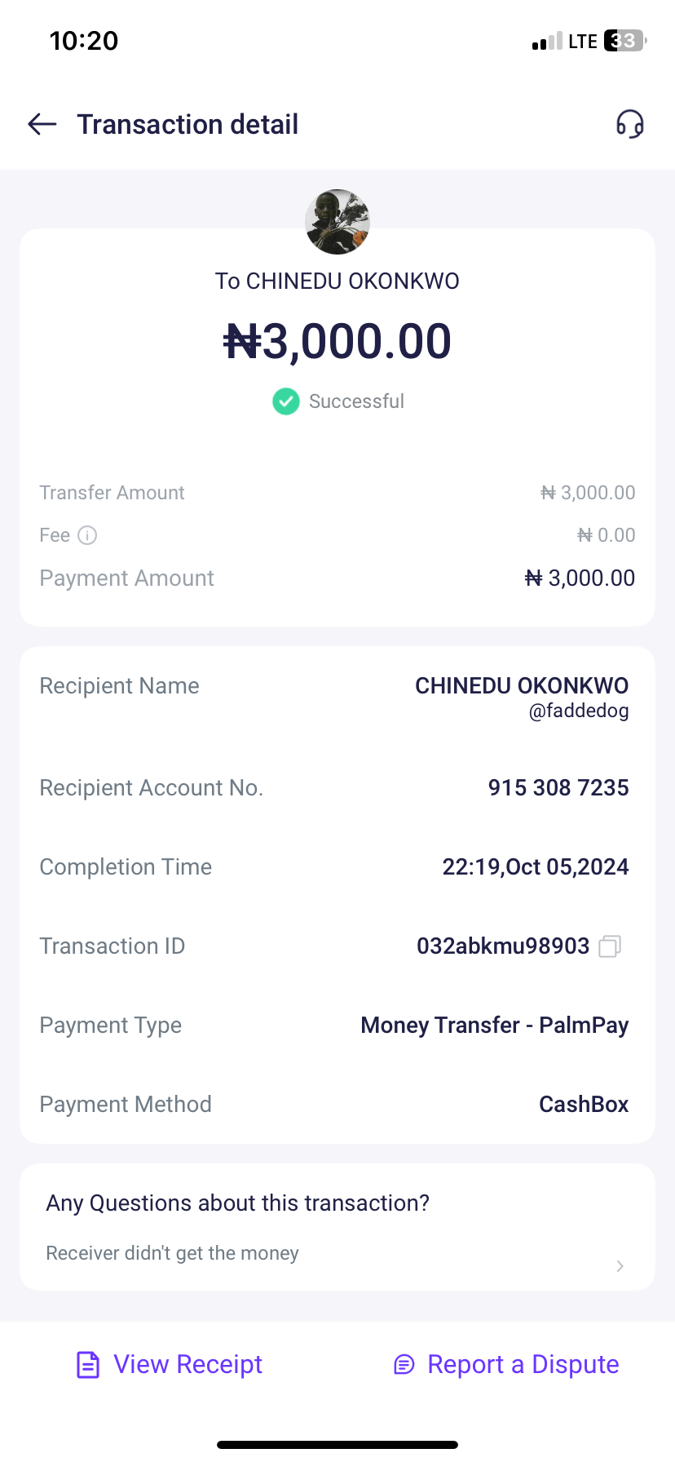Tap the Fee info icon
The width and height of the screenshot is (675, 1462).
tap(87, 535)
